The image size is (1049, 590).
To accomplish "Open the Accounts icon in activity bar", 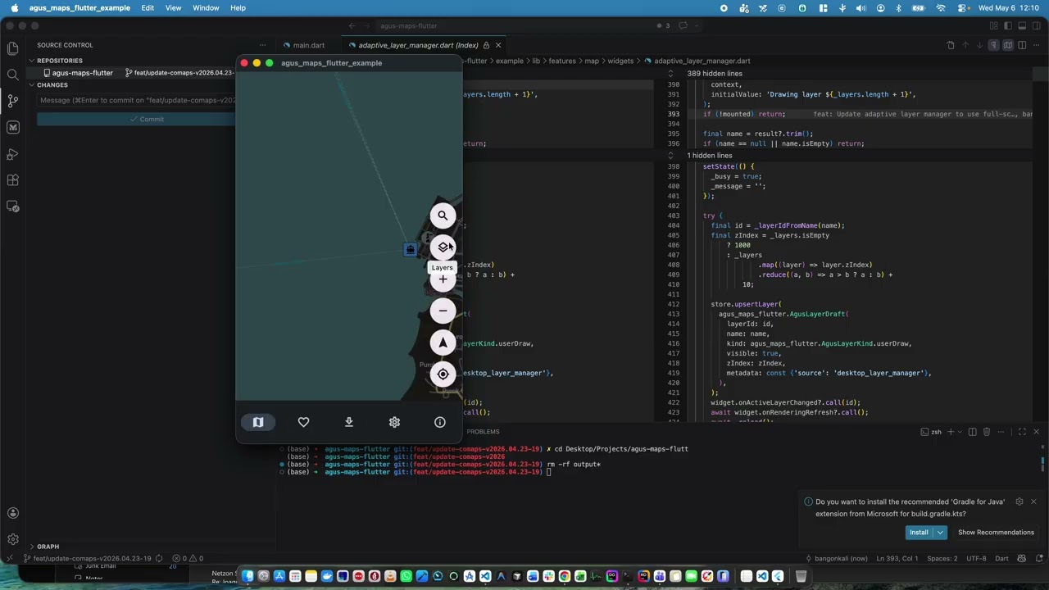I will click(x=13, y=513).
